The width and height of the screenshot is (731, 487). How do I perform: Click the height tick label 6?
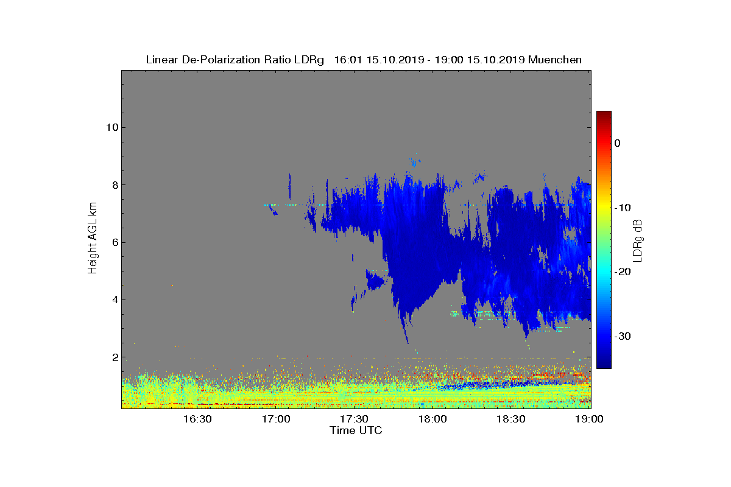point(115,242)
